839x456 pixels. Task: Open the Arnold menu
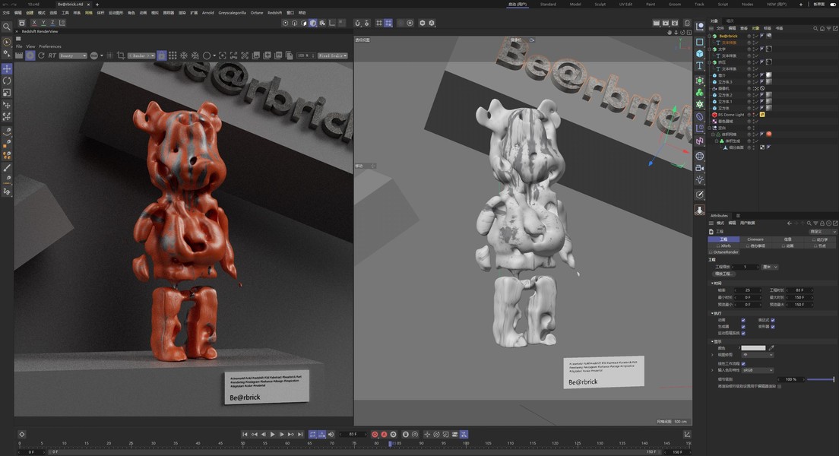(x=207, y=12)
